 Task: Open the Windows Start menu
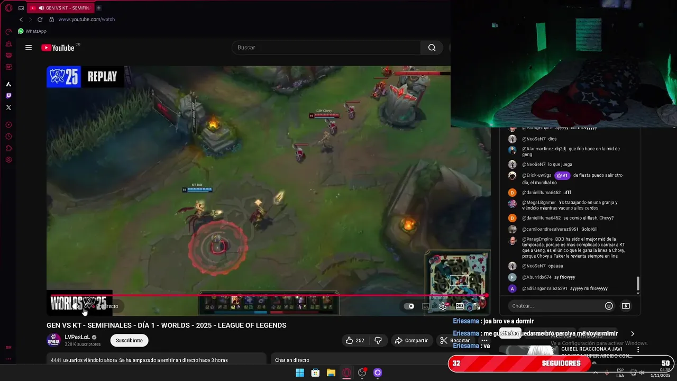pos(300,373)
